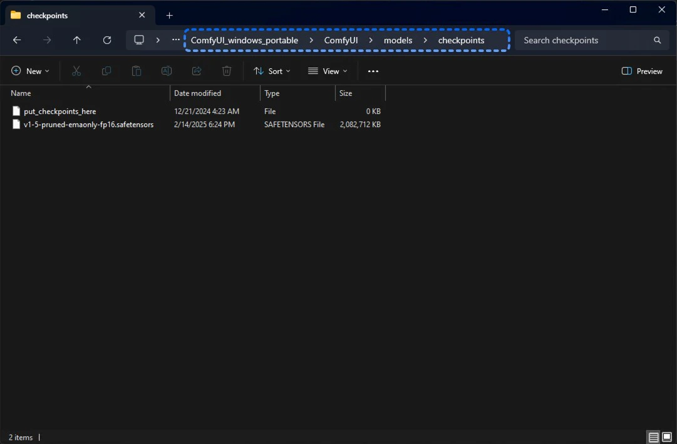Select the Rename icon
The width and height of the screenshot is (677, 444).
pyautogui.click(x=167, y=71)
